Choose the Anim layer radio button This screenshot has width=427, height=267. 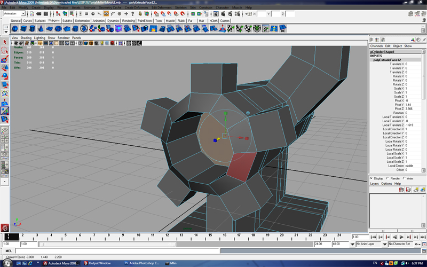pyautogui.click(x=405, y=178)
